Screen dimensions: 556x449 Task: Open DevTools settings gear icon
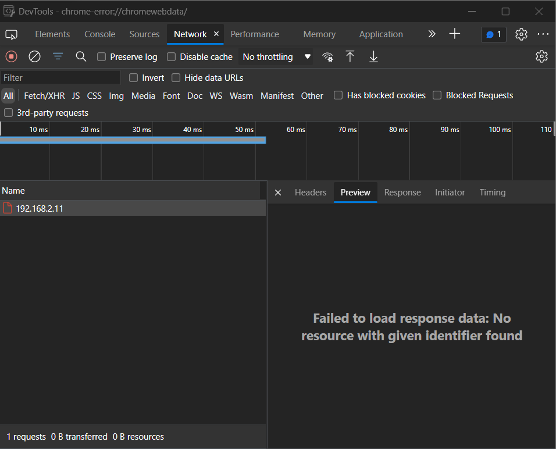click(521, 34)
